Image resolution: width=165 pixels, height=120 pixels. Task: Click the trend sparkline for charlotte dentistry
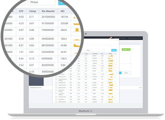(x=111, y=97)
